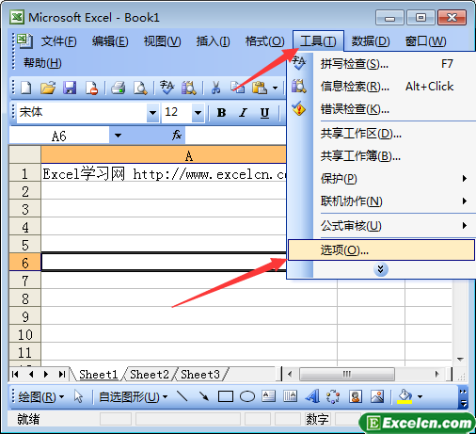Open the 插入(I) menu
Viewport: 476px width, 434px height.
213,41
